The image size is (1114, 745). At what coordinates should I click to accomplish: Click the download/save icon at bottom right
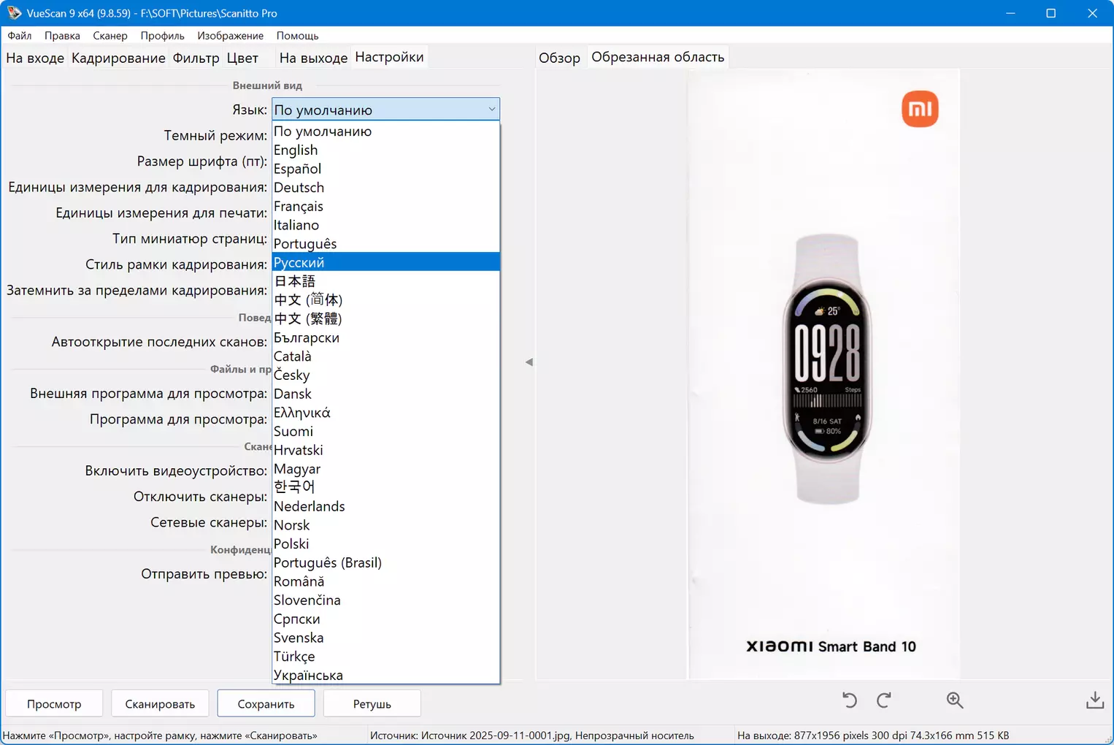[x=1095, y=700]
